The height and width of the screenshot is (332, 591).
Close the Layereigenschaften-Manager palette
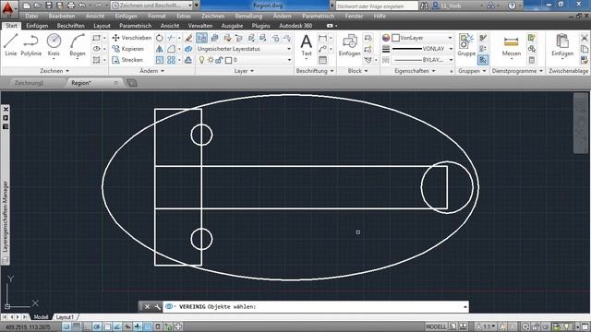[x=6, y=109]
